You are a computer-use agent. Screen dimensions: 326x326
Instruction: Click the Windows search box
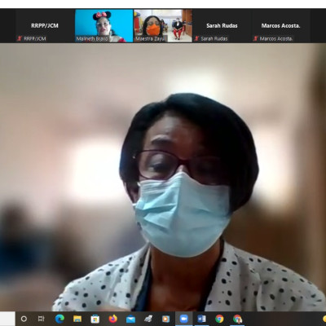tap(7, 319)
